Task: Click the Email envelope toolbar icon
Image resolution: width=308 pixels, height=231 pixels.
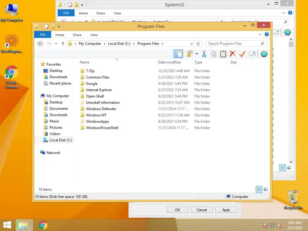Action: coord(252,54)
